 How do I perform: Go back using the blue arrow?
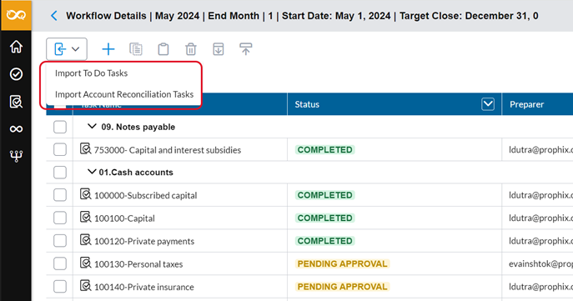click(54, 16)
